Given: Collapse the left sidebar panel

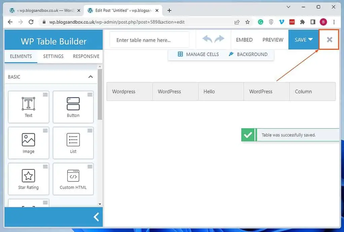Looking at the screenshot, I should tap(96, 217).
